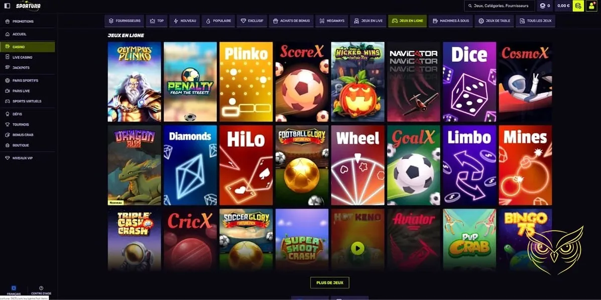Toggle the sidebar collapse icon
This screenshot has height=300, width=601.
coord(8,6)
